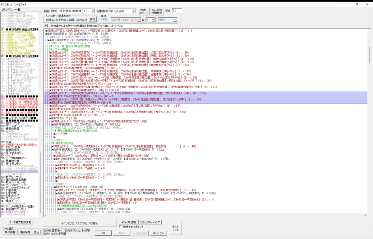Open the セルフ変数使用状況 button
Viewport: 373px width, 239px height.
157,11
